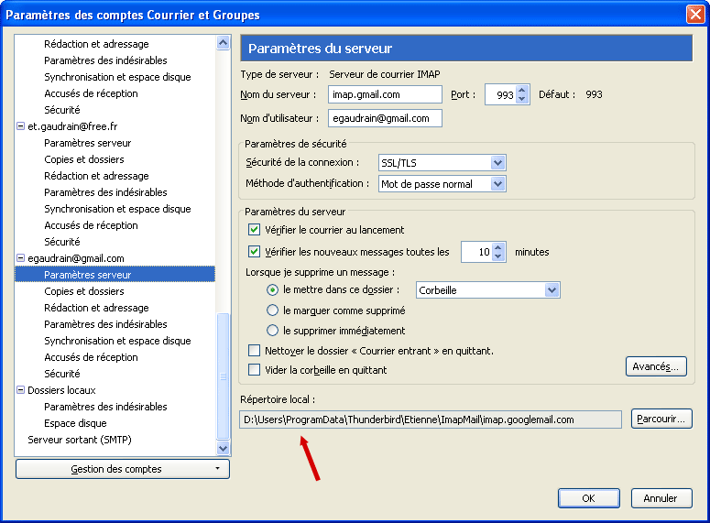The image size is (710, 523).
Task: Decrease the check interval minutes value
Action: (498, 256)
